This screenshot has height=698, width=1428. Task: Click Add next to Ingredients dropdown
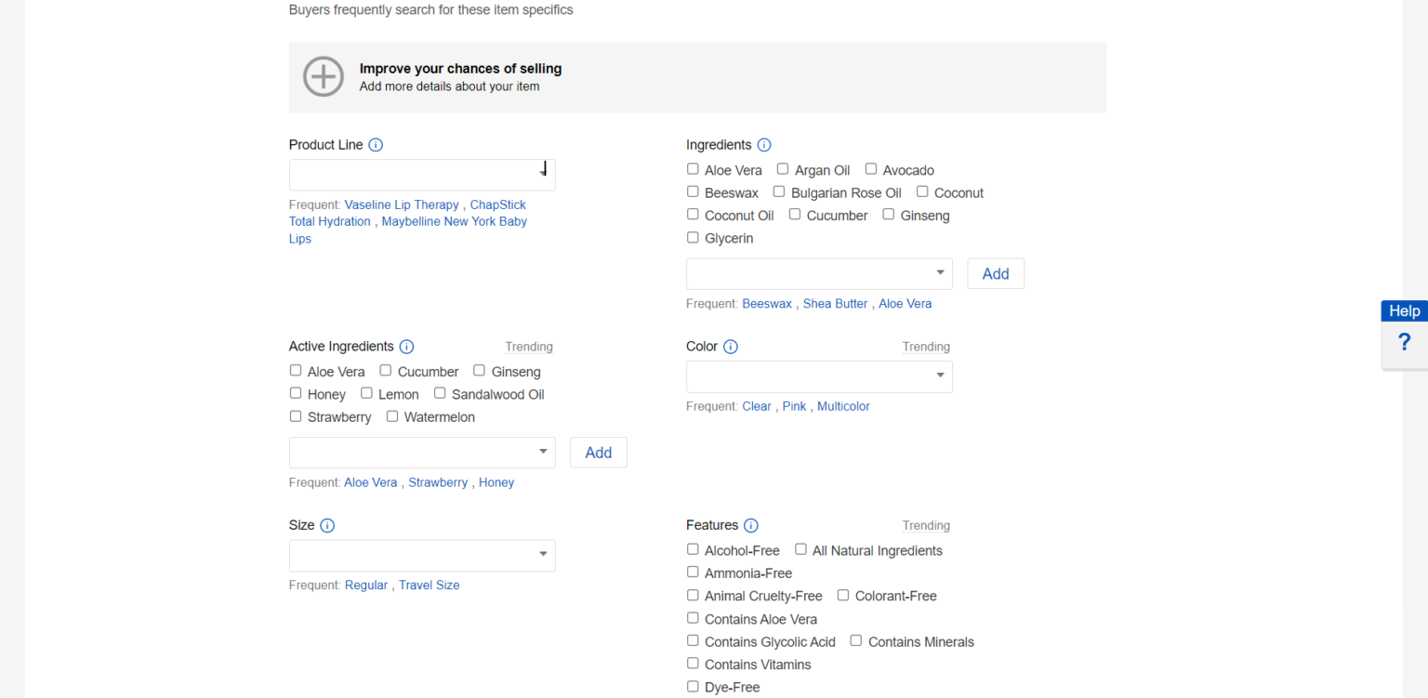(x=996, y=273)
